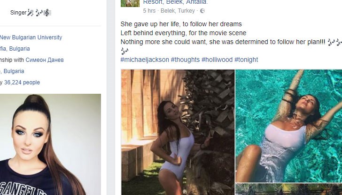Click the musical score emoji after Singer
342x195 pixels.
(48, 13)
